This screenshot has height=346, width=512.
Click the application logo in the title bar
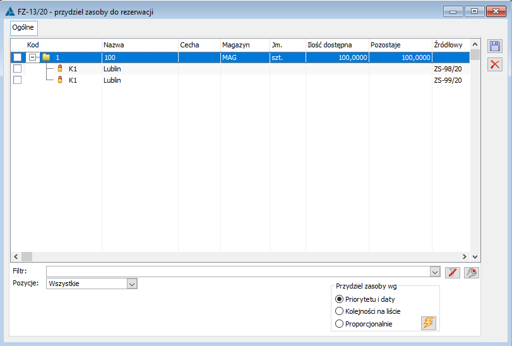point(10,12)
